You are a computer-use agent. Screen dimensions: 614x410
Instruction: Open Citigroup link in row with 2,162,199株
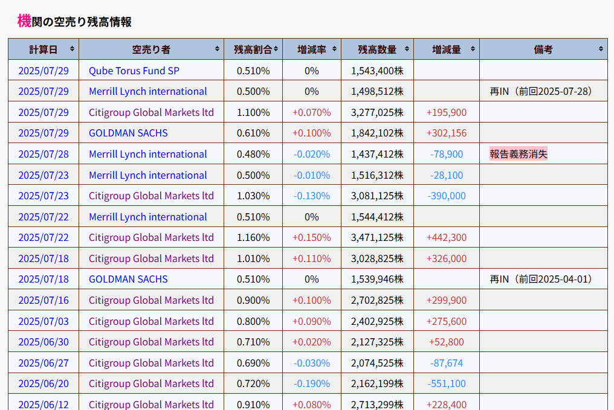coord(151,384)
